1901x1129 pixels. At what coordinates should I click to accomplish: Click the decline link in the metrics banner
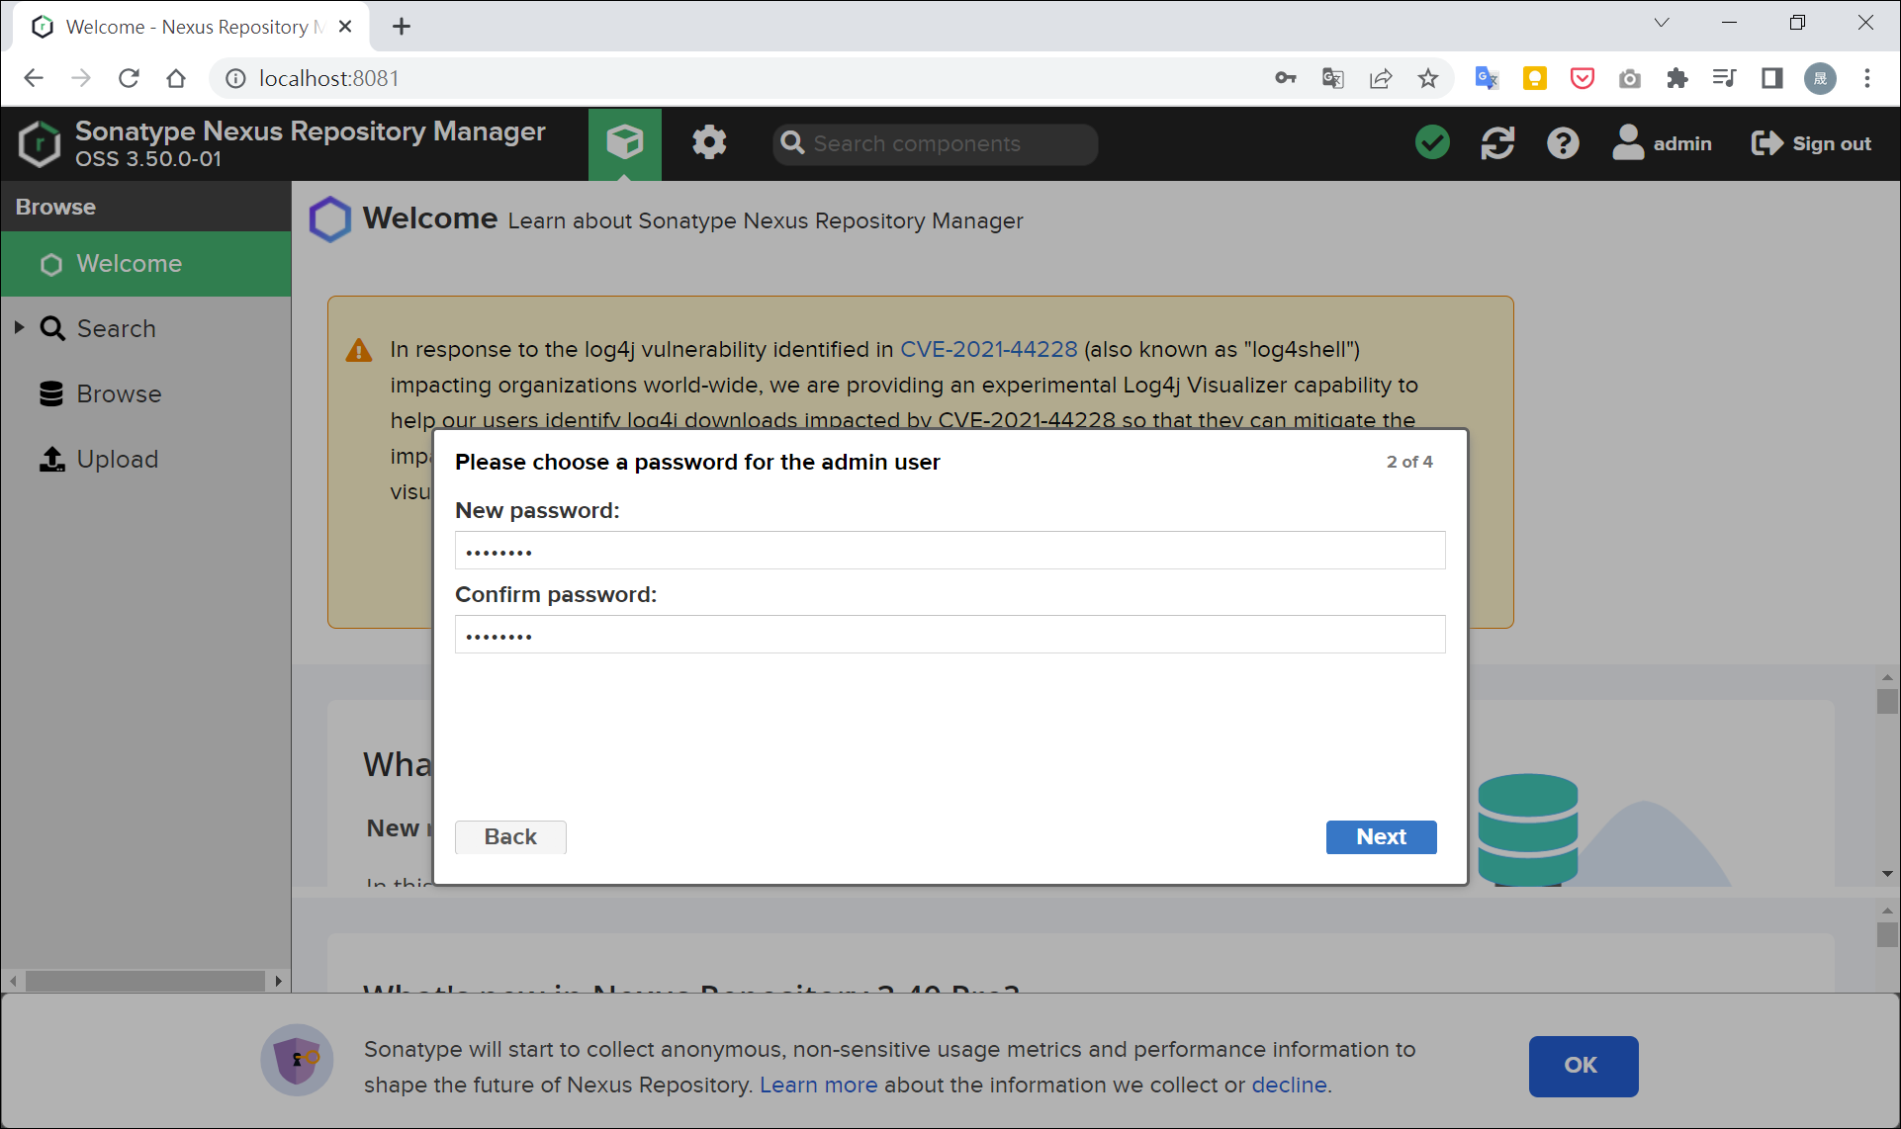[1289, 1085]
